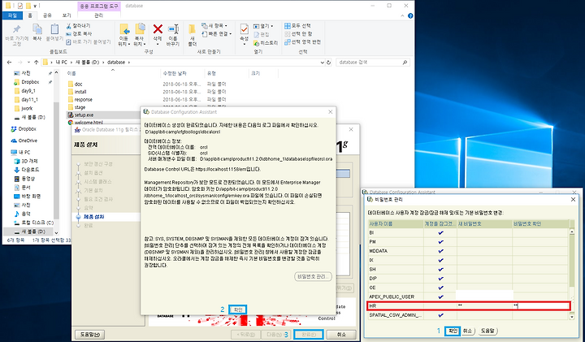
Task: Click the 복사 (Copy) ribbon icon
Action: 37,30
